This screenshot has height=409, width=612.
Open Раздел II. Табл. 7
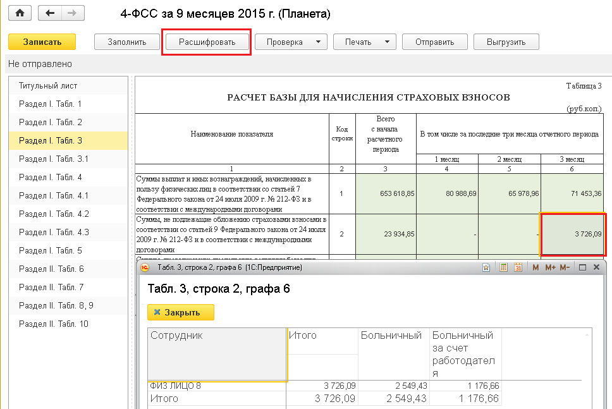click(68, 287)
